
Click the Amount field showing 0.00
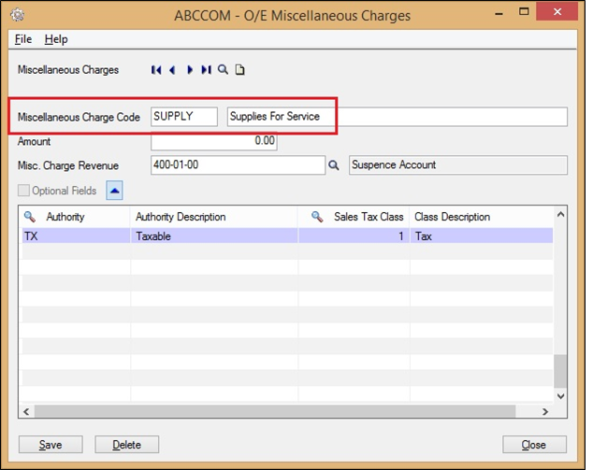[214, 141]
